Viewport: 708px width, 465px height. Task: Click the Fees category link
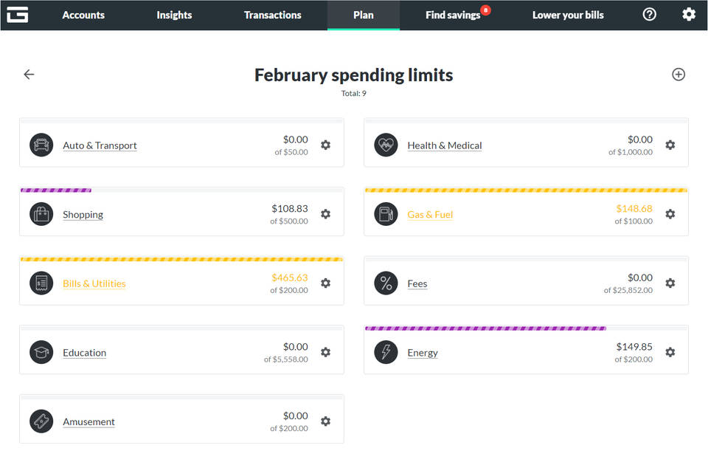(x=417, y=283)
